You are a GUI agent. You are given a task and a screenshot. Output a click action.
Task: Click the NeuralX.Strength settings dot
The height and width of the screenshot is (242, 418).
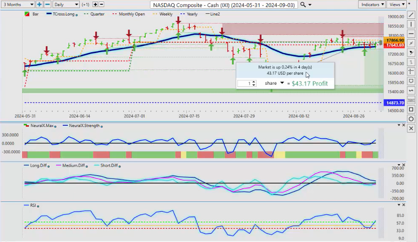click(x=102, y=127)
